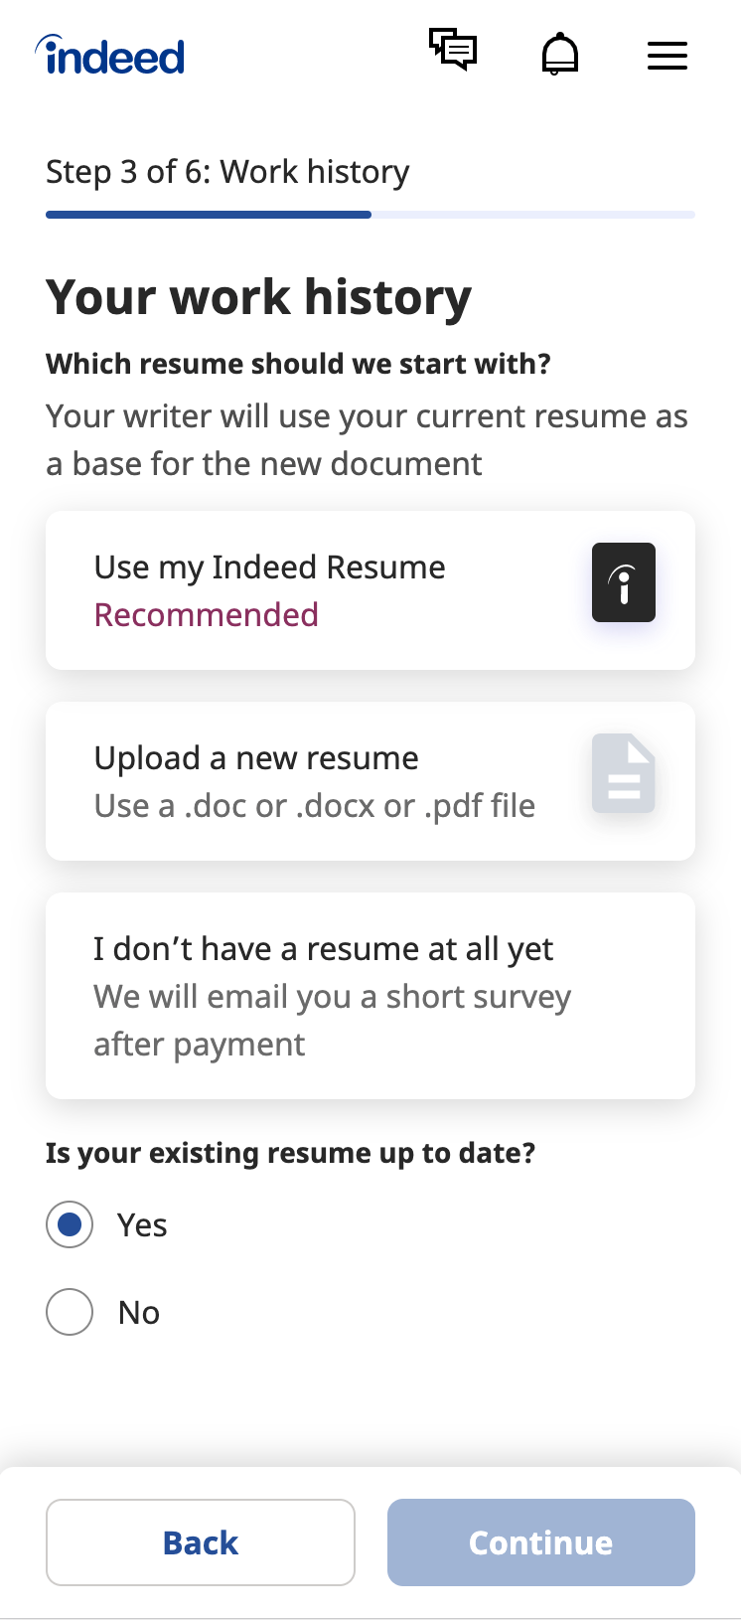Click the step progress bar
Image resolution: width=741 pixels, height=1620 pixels.
(370, 215)
